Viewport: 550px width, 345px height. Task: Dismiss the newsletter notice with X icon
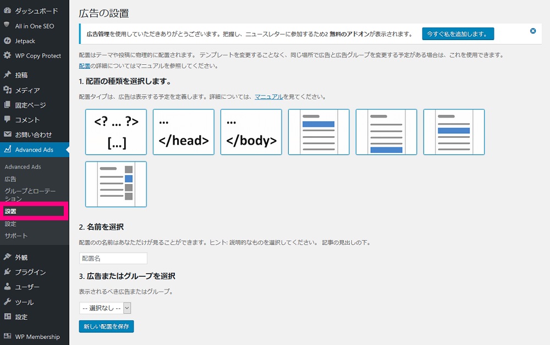[x=533, y=31]
